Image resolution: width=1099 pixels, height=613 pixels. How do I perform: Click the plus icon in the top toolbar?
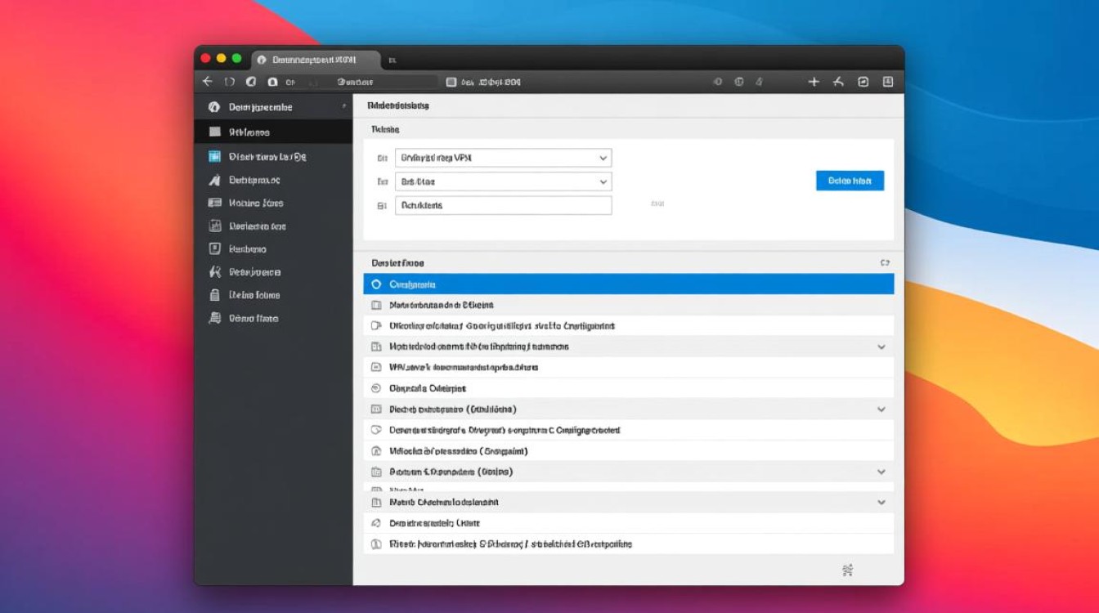click(x=814, y=82)
